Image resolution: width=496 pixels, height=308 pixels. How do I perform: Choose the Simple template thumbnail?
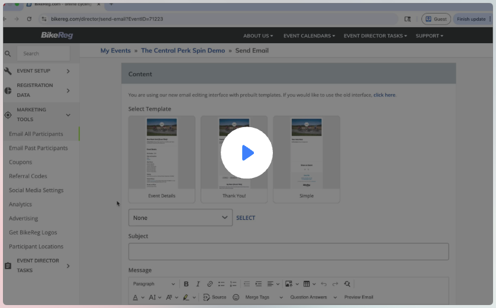[307, 159]
